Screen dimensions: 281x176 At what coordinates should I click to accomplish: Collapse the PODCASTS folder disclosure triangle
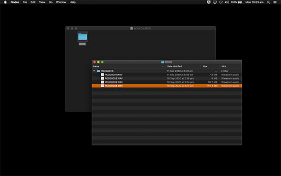[x=94, y=71]
